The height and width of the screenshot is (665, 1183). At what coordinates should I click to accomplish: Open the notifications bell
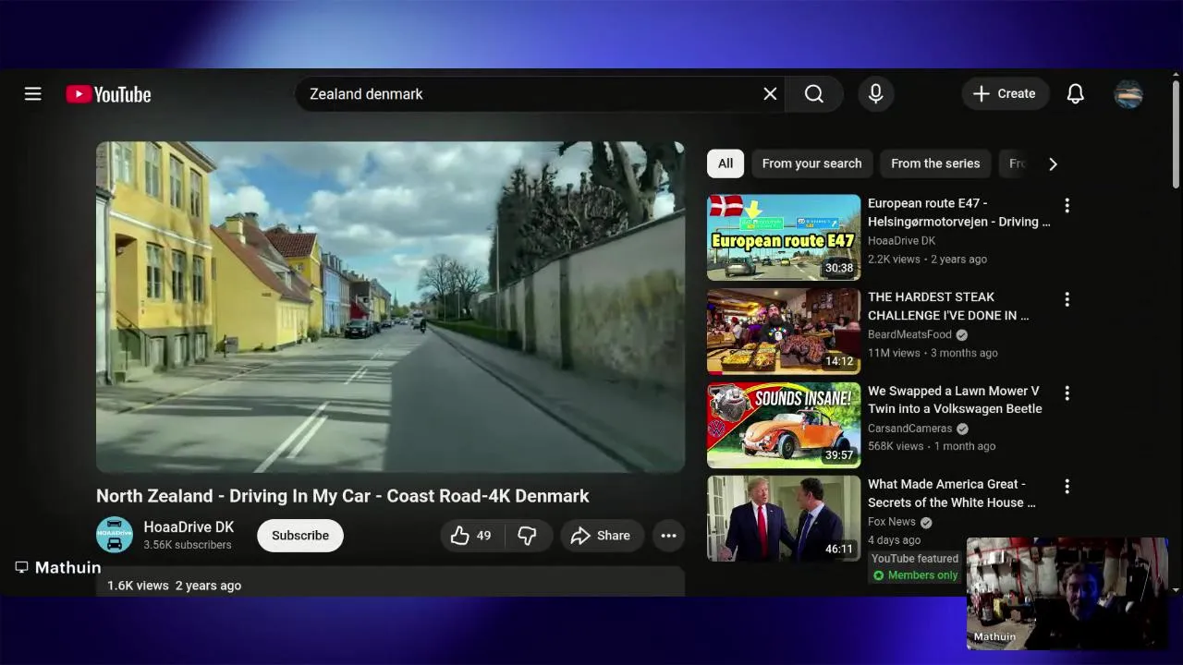coord(1076,94)
